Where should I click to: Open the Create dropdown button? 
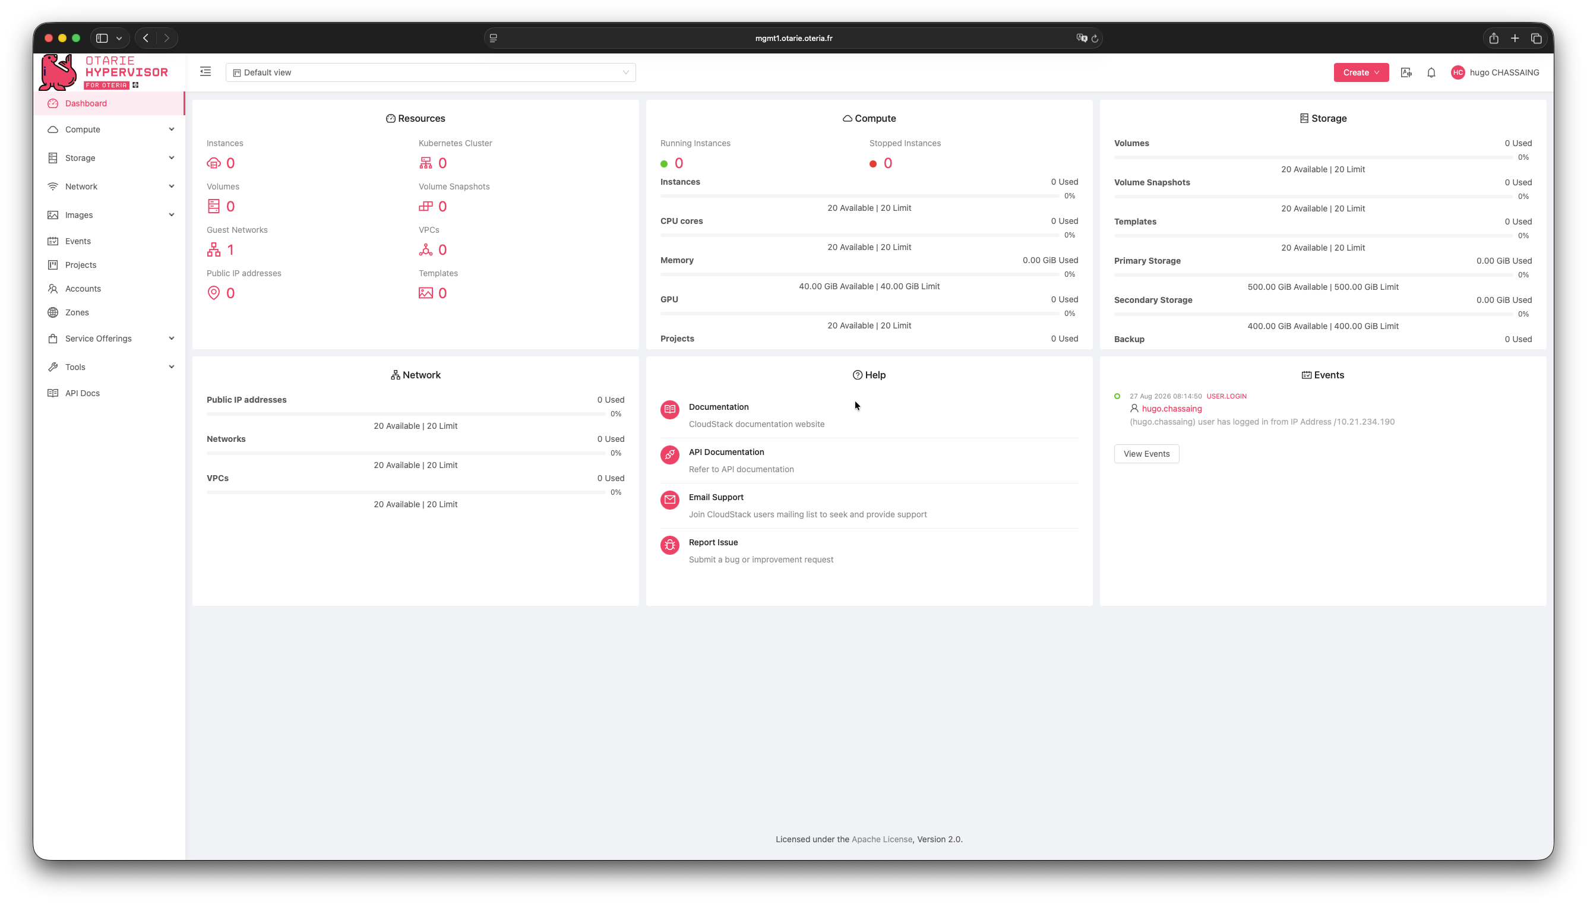click(x=1361, y=72)
